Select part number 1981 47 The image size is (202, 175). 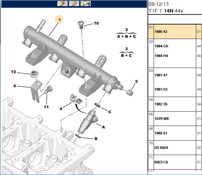click(161, 75)
